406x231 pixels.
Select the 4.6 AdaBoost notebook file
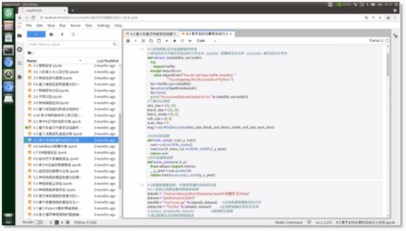(71, 146)
